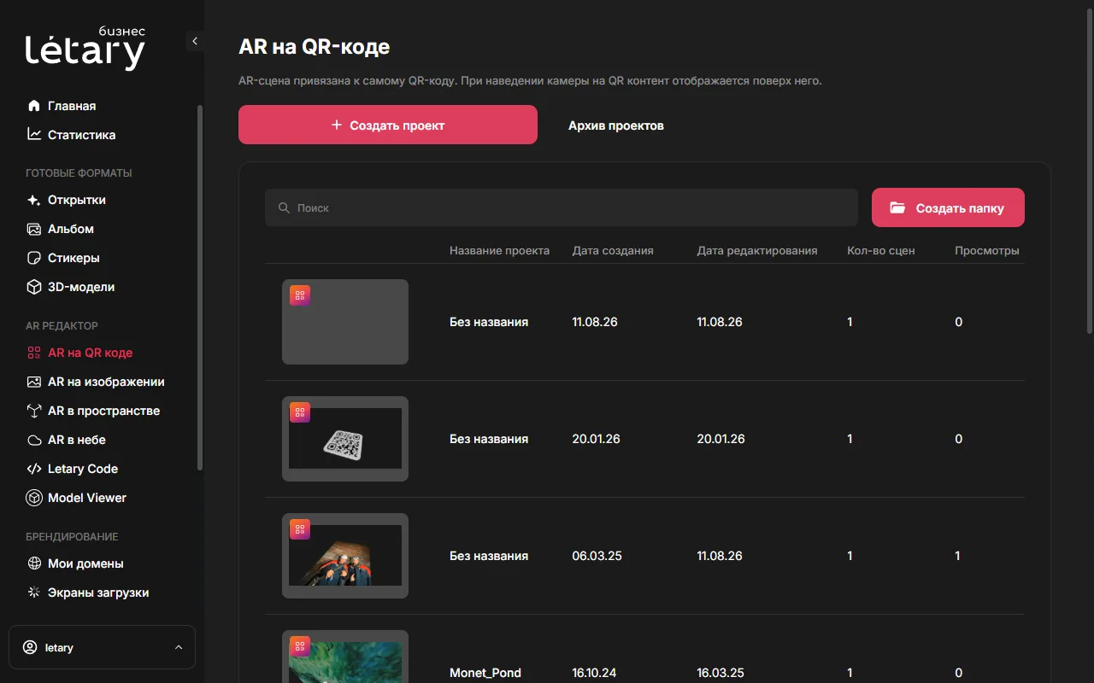The width and height of the screenshot is (1094, 683).
Task: Click the Просмотры column header
Action: tap(987, 251)
